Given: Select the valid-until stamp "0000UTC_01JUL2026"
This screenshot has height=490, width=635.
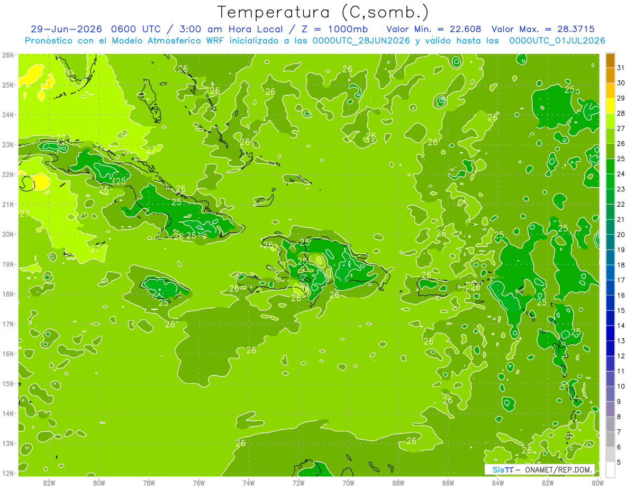Looking at the screenshot, I should point(557,41).
